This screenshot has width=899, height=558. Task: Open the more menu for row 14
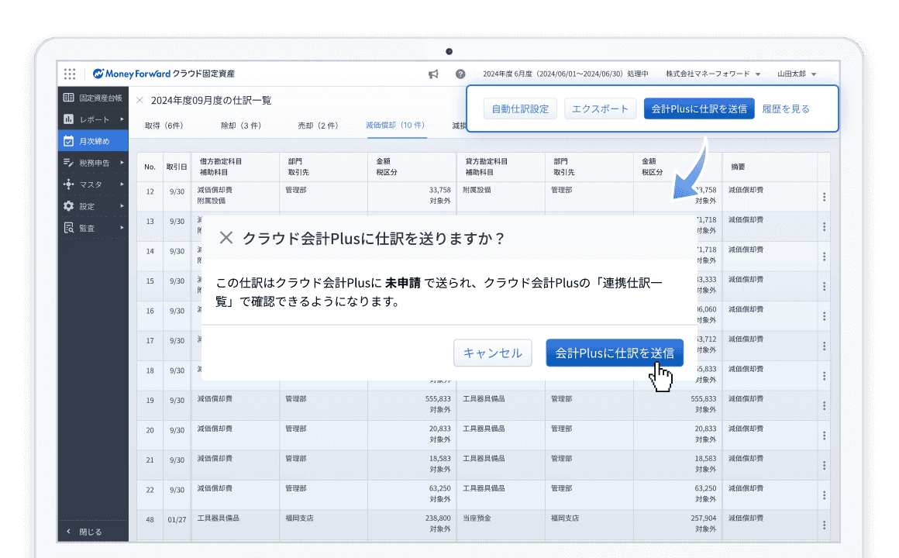[824, 257]
